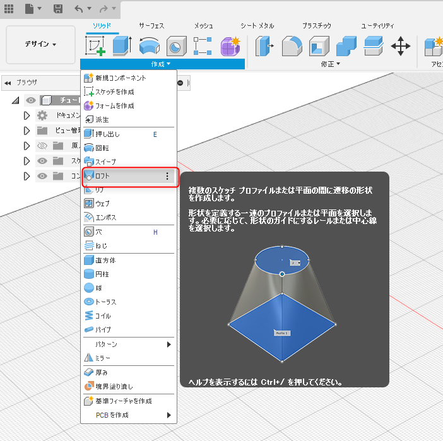
Task: Select 新規コンポーネント from the menu
Action: pos(129,78)
